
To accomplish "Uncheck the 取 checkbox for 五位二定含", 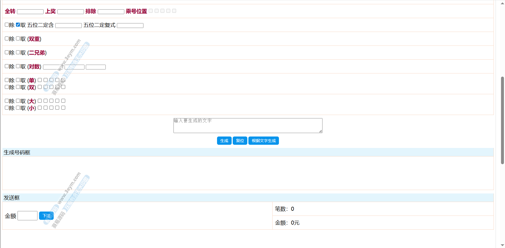I will (x=18, y=25).
